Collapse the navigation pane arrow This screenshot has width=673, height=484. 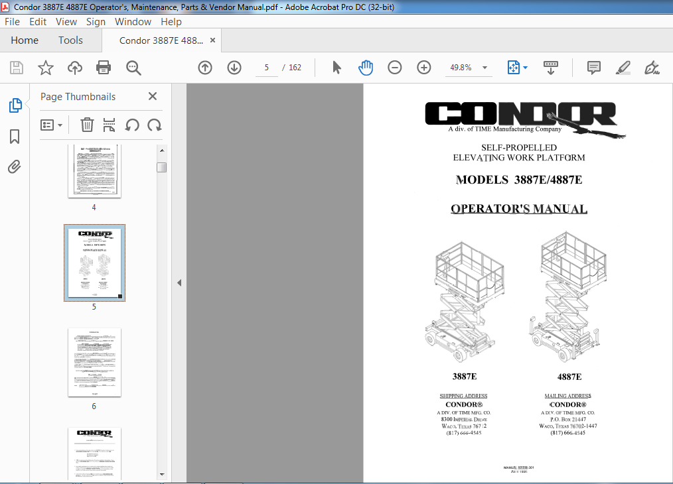[179, 283]
